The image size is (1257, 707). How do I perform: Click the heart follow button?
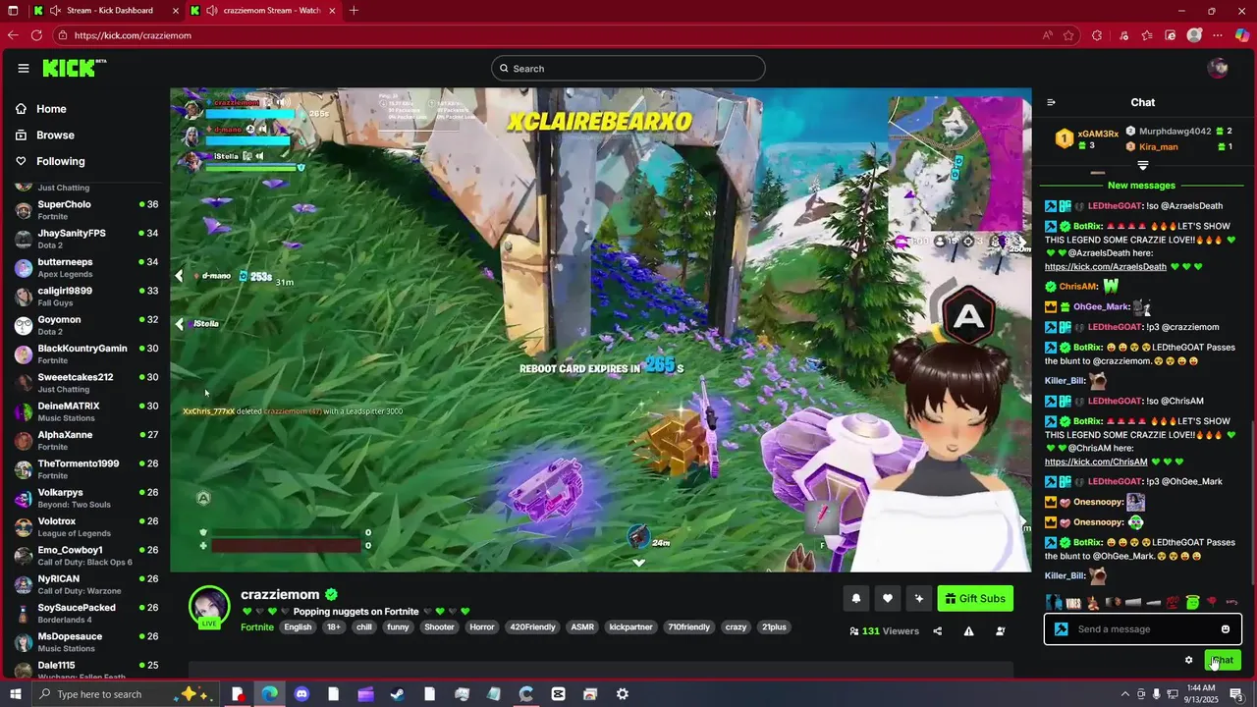[x=888, y=599]
